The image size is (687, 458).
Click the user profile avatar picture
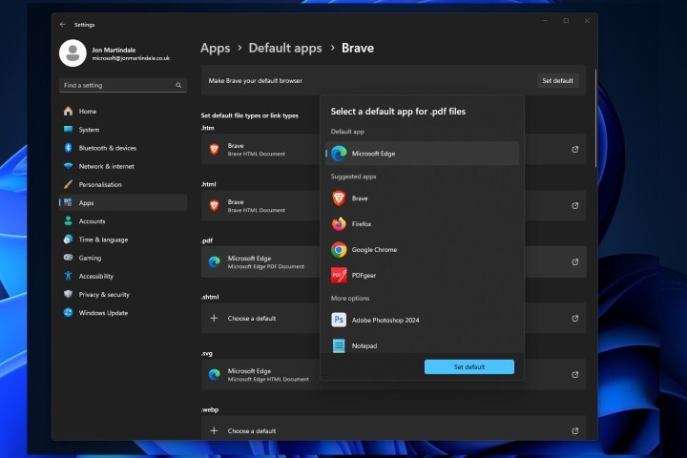(x=73, y=53)
